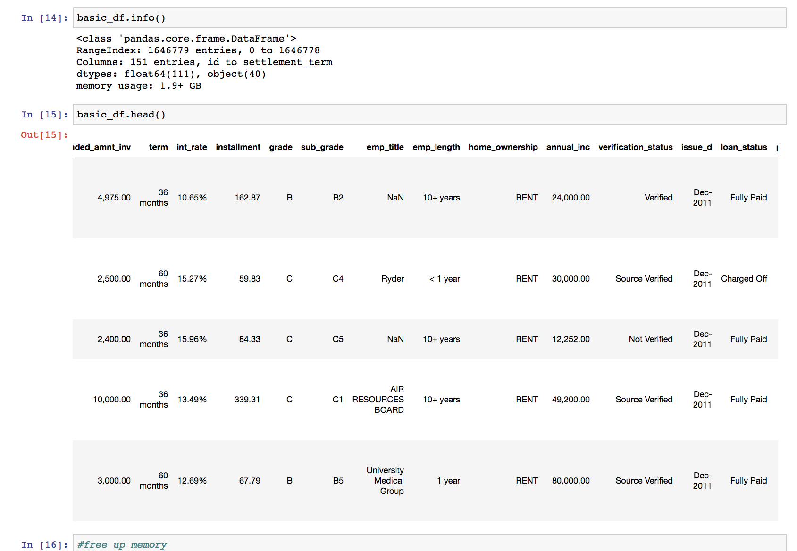Select the In [15] prompt label
Image resolution: width=797 pixels, height=551 pixels.
44,115
